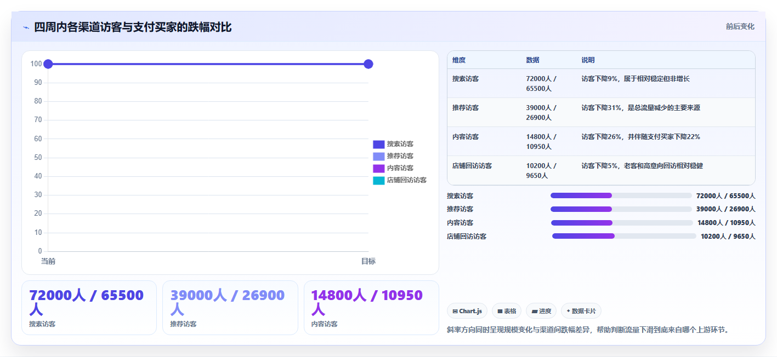
Task: Click the 内容访客 progress bar
Action: pos(622,223)
